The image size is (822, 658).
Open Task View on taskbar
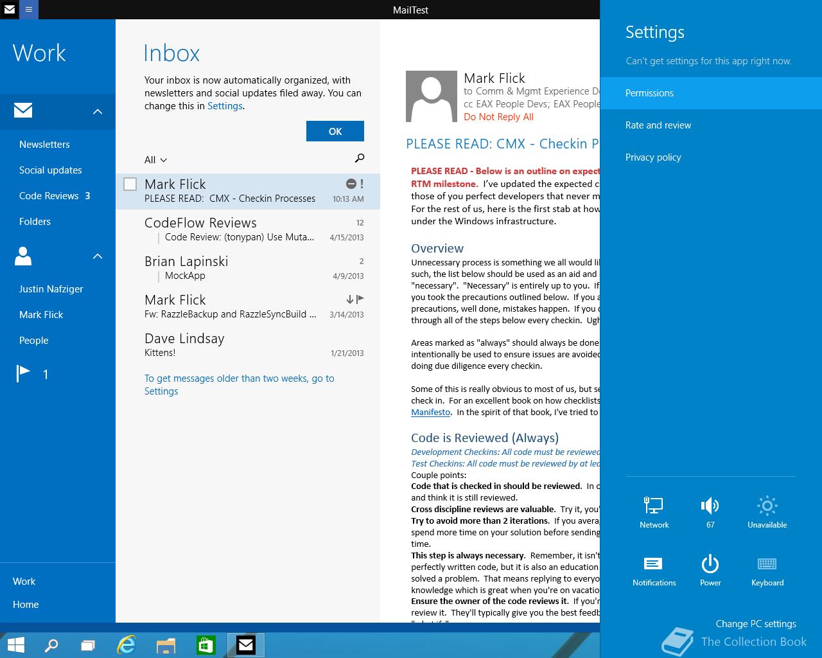click(x=88, y=645)
